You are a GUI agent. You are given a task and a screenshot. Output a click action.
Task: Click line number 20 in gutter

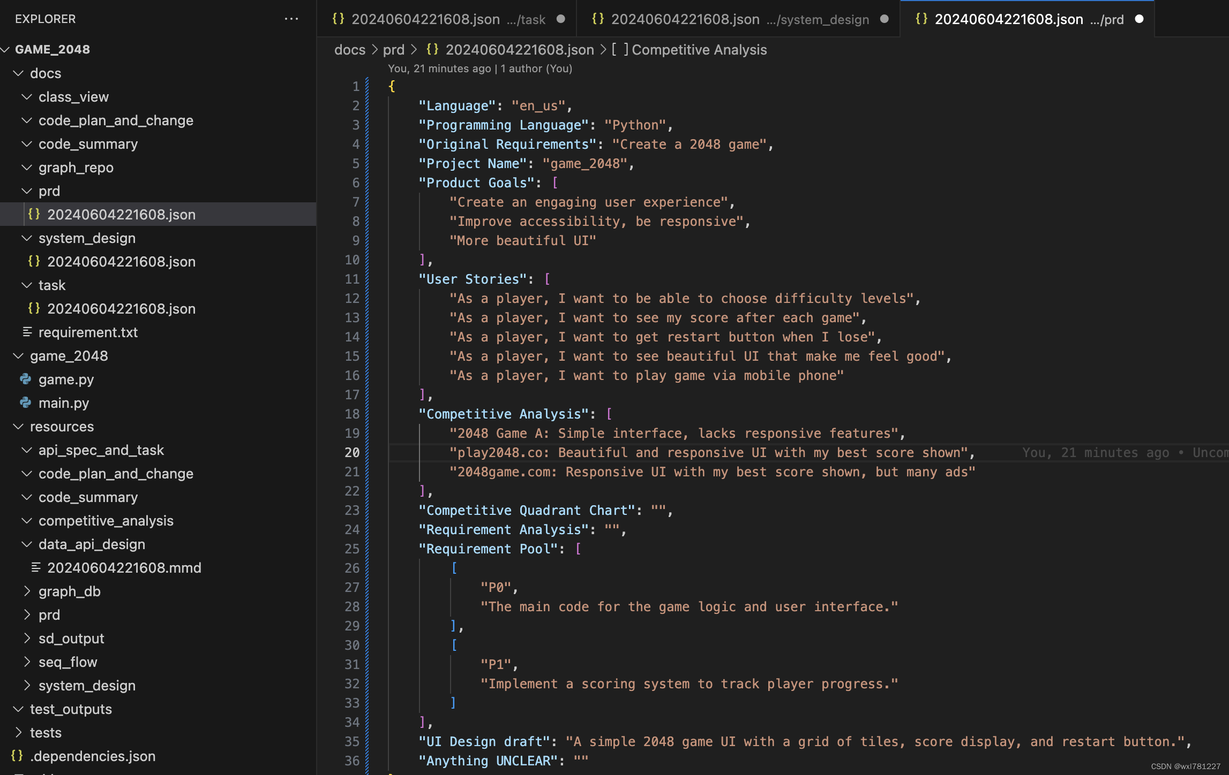point(351,453)
